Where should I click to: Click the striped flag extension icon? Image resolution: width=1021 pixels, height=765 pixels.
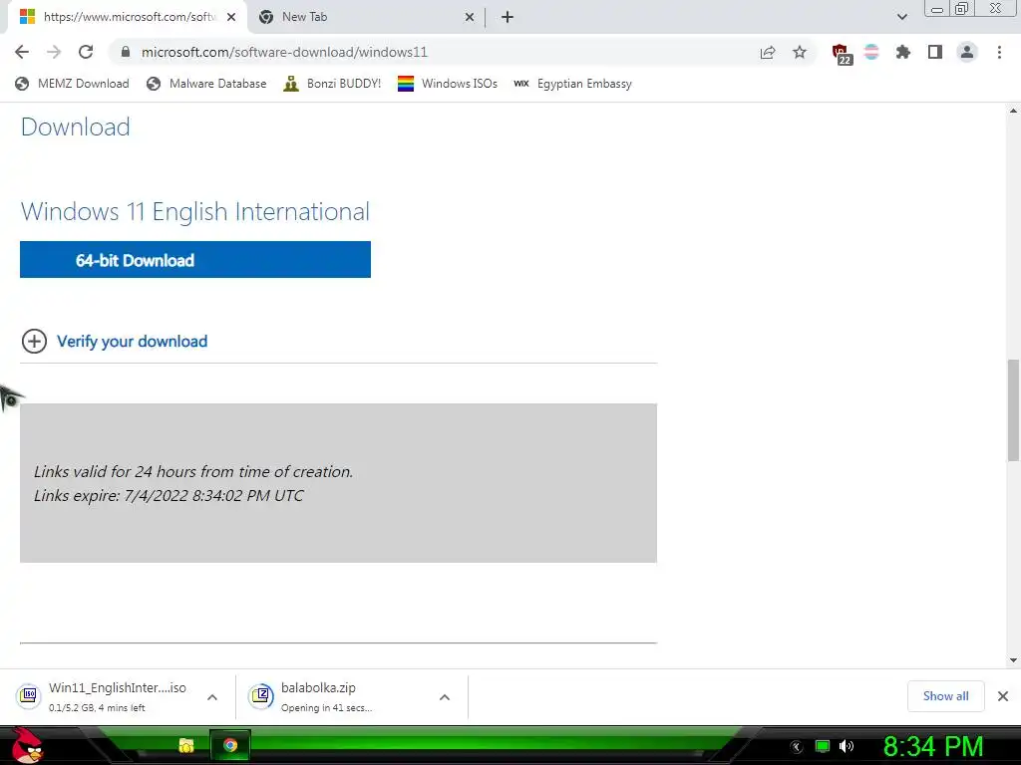(x=871, y=52)
